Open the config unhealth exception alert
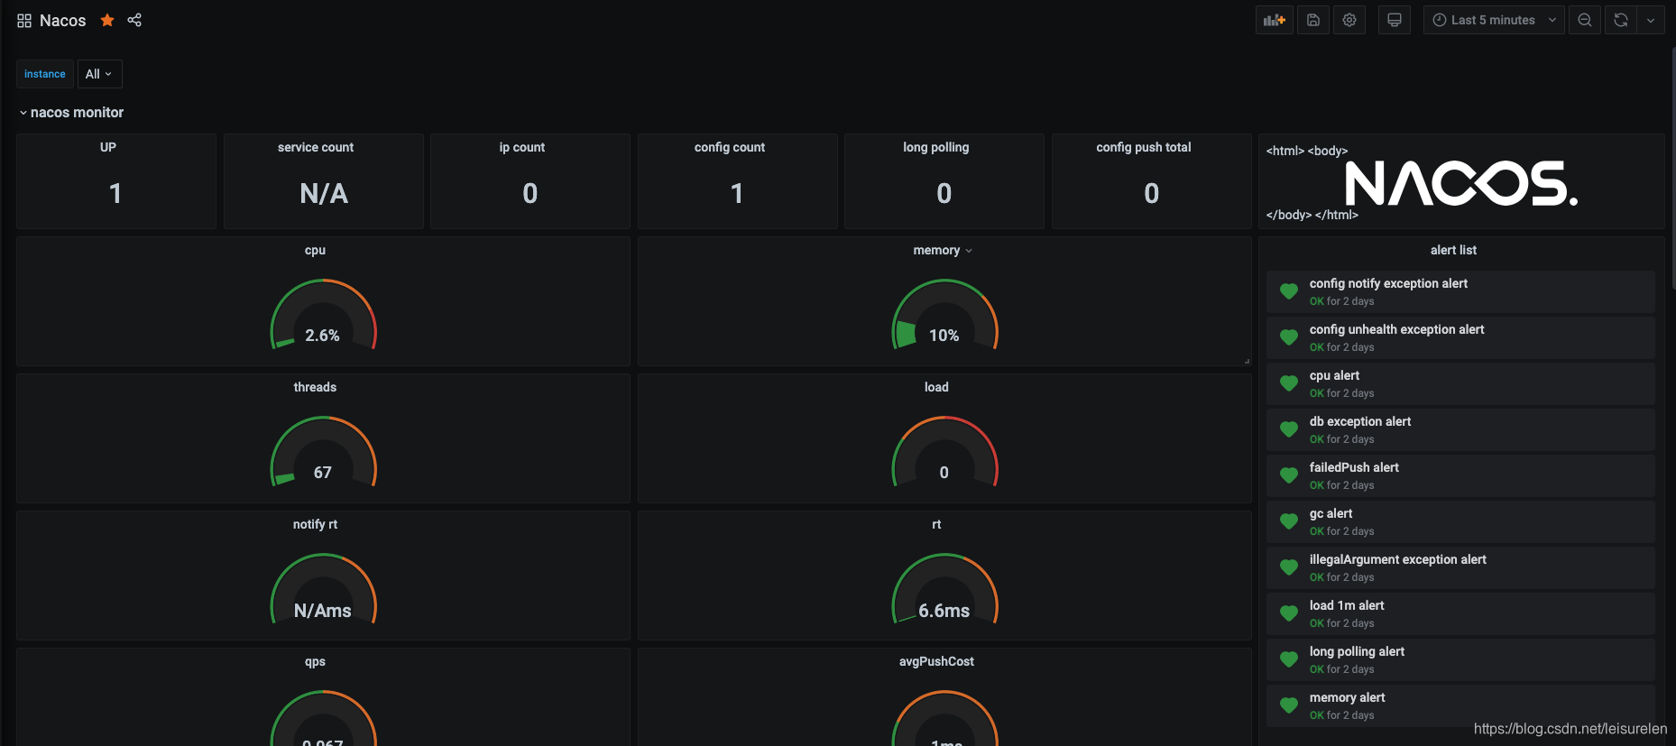This screenshot has height=746, width=1676. coord(1460,337)
